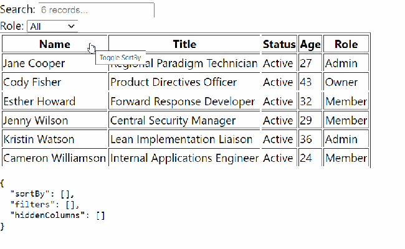Click age value 27

(x=310, y=63)
